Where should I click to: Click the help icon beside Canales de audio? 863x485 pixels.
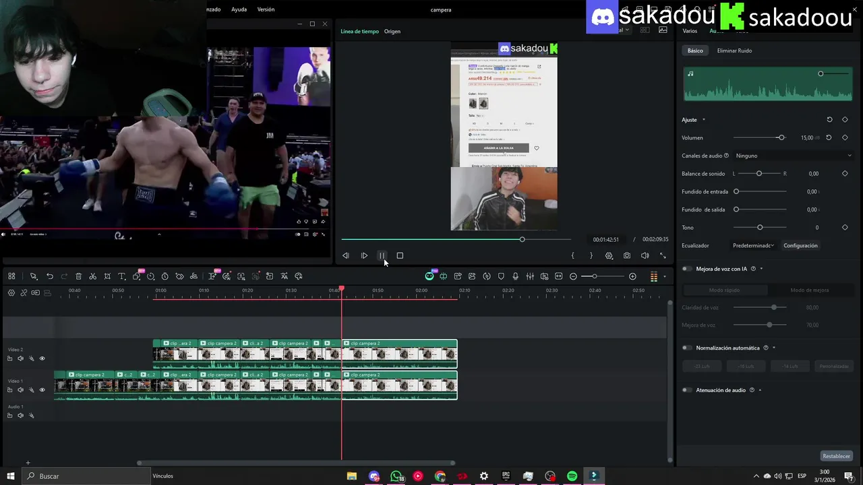(x=726, y=156)
